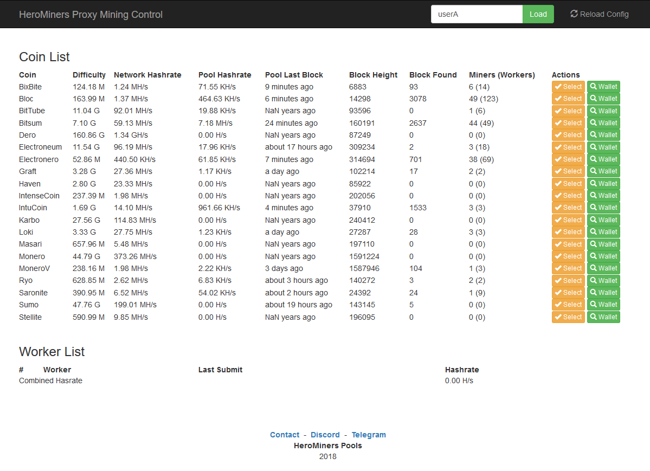
Task: Select the Karbo coin
Action: tap(568, 220)
